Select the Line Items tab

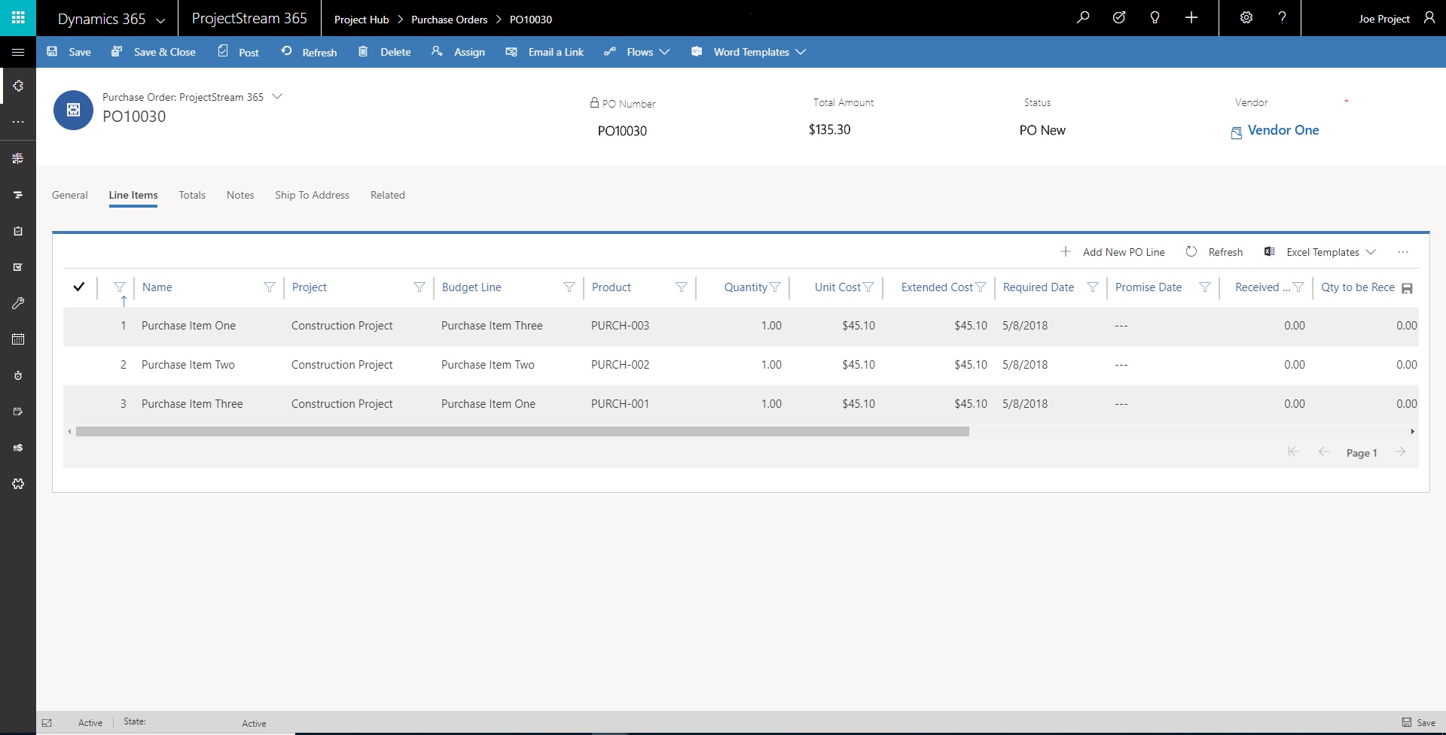click(133, 195)
